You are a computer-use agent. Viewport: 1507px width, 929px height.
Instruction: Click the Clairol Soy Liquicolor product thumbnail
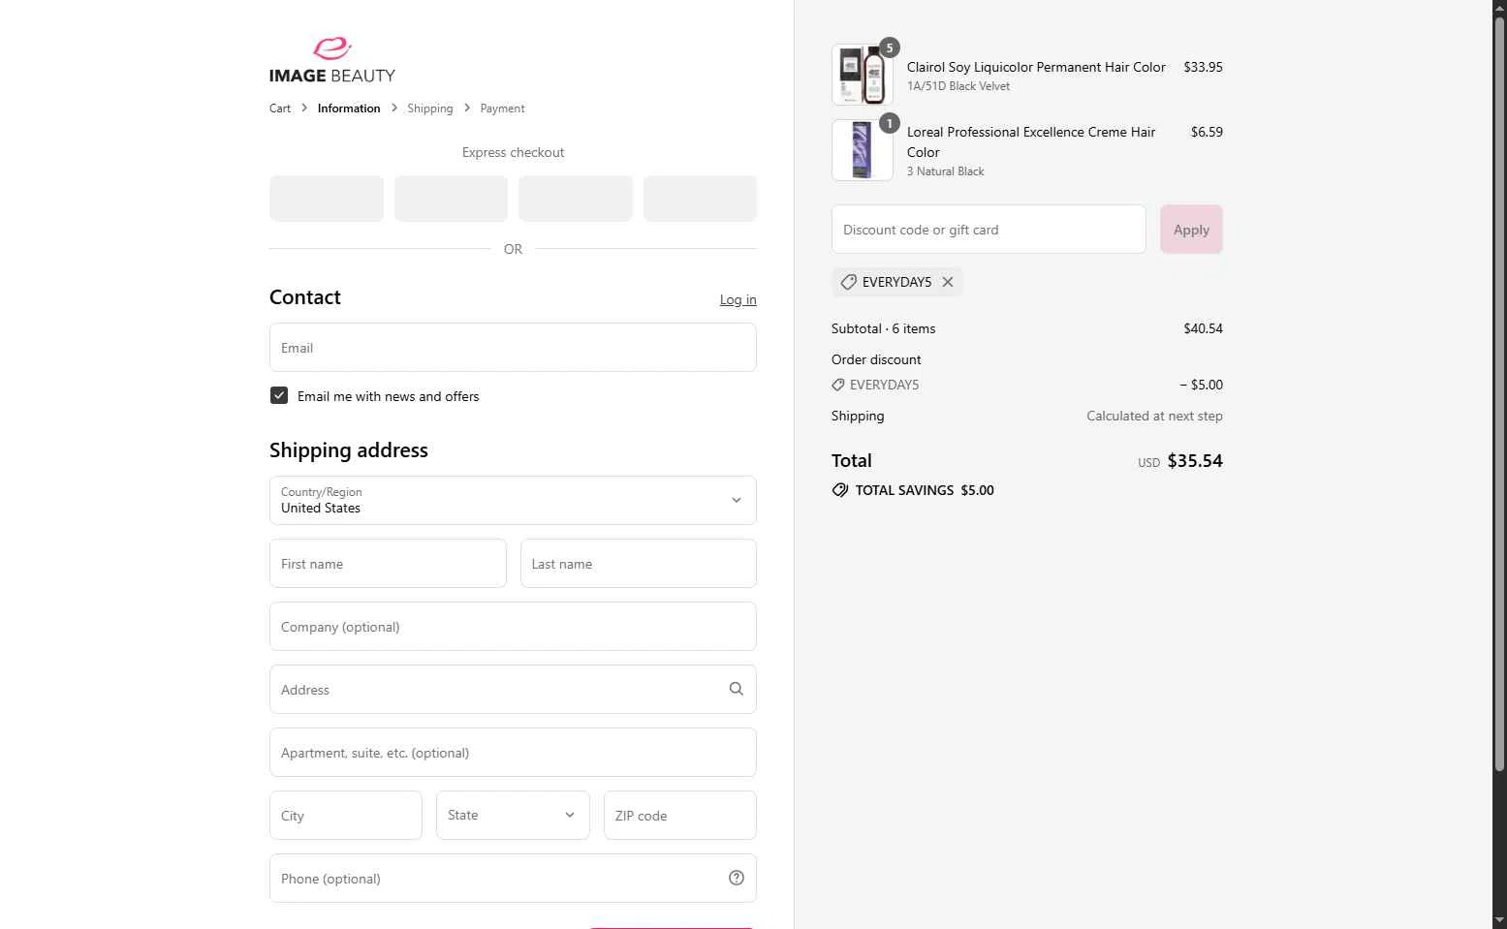coord(863,75)
